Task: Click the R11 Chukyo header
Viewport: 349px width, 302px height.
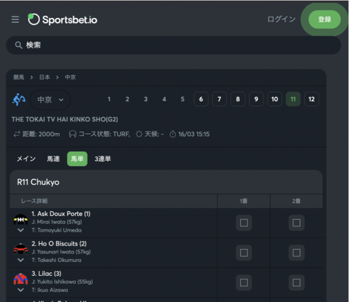Action: click(x=166, y=182)
